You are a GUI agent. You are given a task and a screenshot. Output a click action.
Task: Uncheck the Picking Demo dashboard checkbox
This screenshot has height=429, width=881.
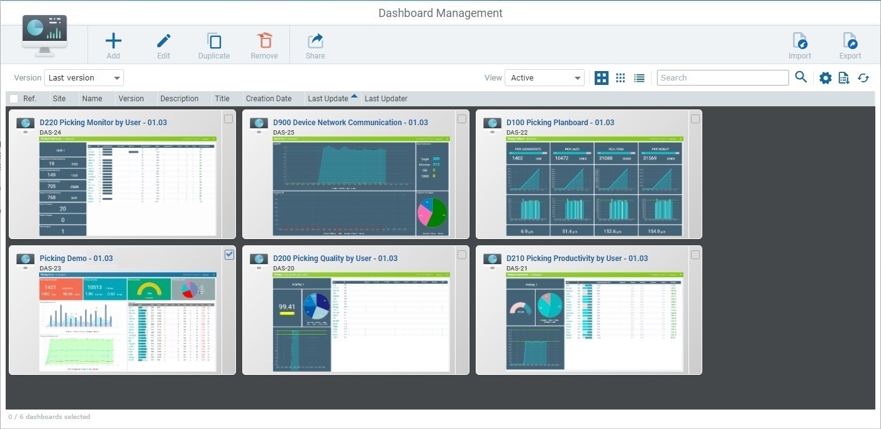pos(229,254)
